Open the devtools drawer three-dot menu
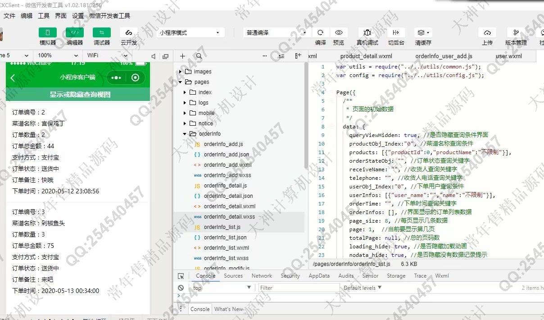The height and width of the screenshot is (320, 544). 181,309
